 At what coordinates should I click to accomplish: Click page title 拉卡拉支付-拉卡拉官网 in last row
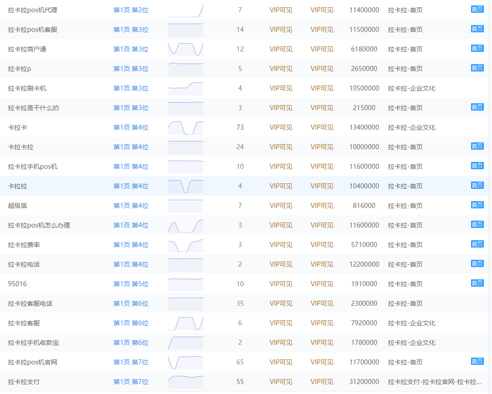pos(435,382)
